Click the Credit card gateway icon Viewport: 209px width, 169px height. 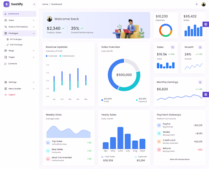[159, 142]
